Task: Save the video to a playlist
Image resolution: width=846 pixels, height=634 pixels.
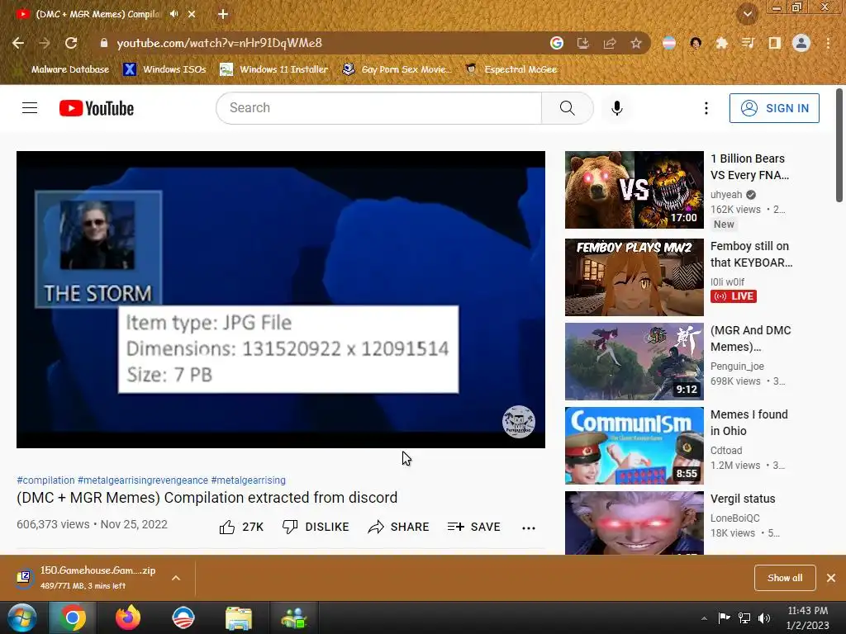Action: point(473,527)
